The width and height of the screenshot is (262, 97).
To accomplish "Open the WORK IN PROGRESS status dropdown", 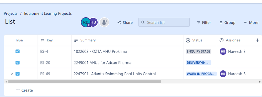I will click(201, 74).
